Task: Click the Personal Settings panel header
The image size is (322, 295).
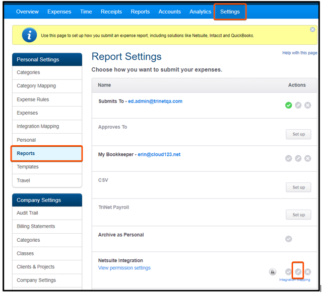Action: pyautogui.click(x=47, y=59)
